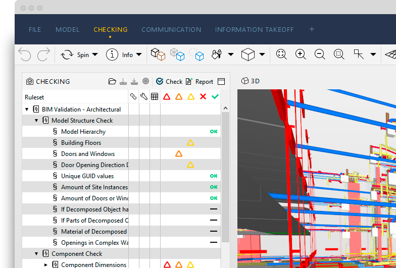Image resolution: width=396 pixels, height=268 pixels.
Task: Click the Zoom In magnifier icon
Action: [x=301, y=55]
